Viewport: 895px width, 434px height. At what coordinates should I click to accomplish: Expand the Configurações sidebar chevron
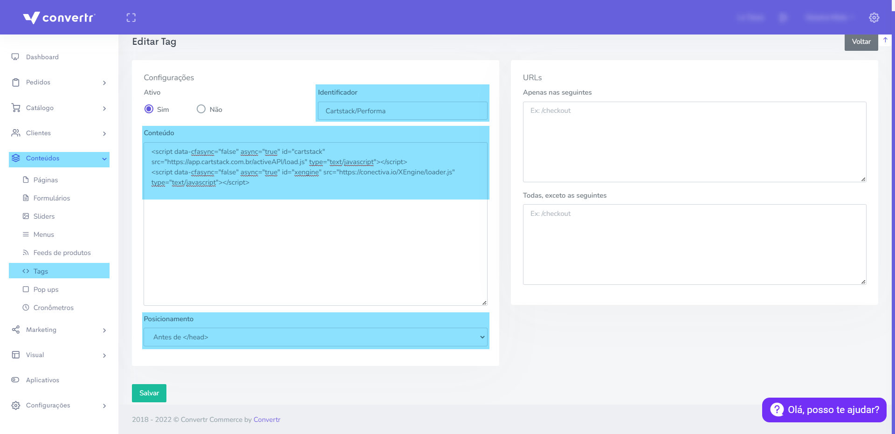point(104,406)
